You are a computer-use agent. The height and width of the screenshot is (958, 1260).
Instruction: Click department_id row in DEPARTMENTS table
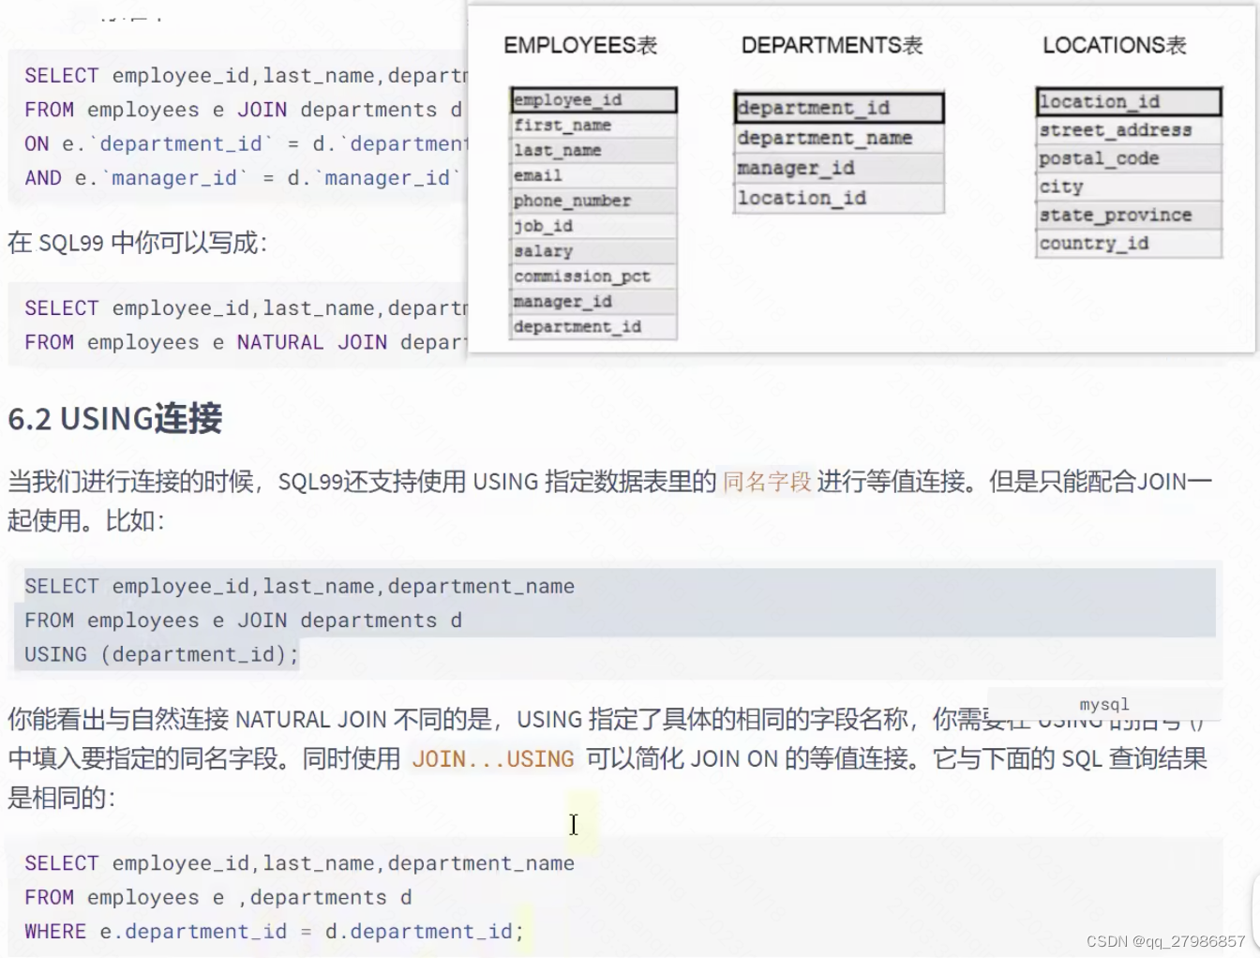tap(839, 108)
